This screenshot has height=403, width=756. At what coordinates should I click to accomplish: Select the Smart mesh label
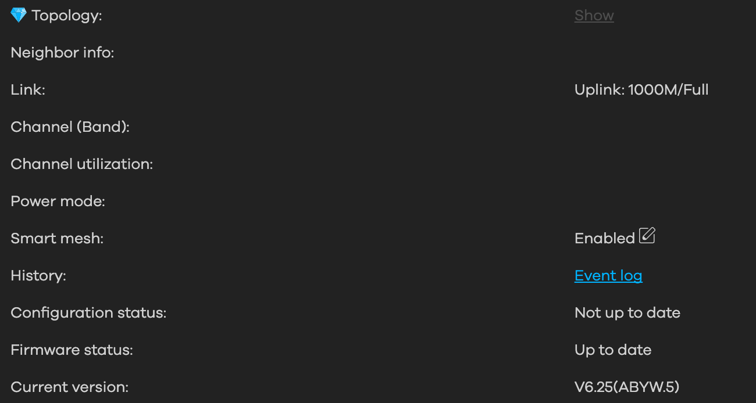click(57, 239)
